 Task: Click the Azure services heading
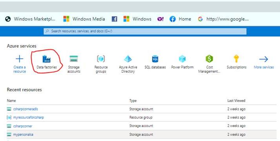tap(22, 46)
